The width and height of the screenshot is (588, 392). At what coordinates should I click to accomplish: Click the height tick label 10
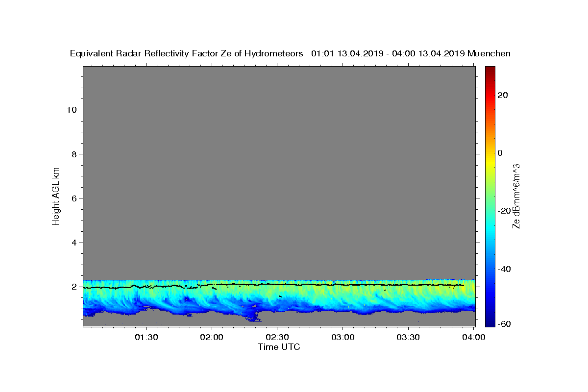point(72,110)
